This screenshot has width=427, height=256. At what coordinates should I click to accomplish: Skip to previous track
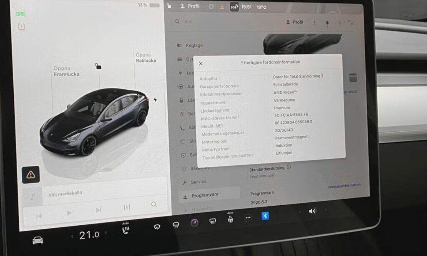click(39, 216)
